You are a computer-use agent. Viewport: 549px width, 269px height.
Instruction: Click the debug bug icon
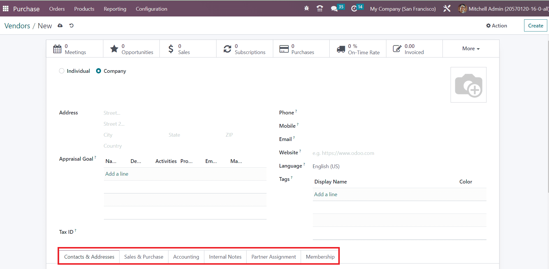click(306, 9)
